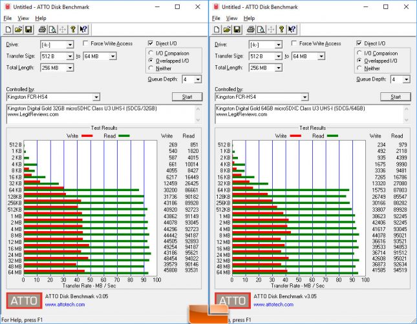Image resolution: width=417 pixels, height=324 pixels.
Task: Click the app icon in right window title bar
Action: [x=216, y=6]
